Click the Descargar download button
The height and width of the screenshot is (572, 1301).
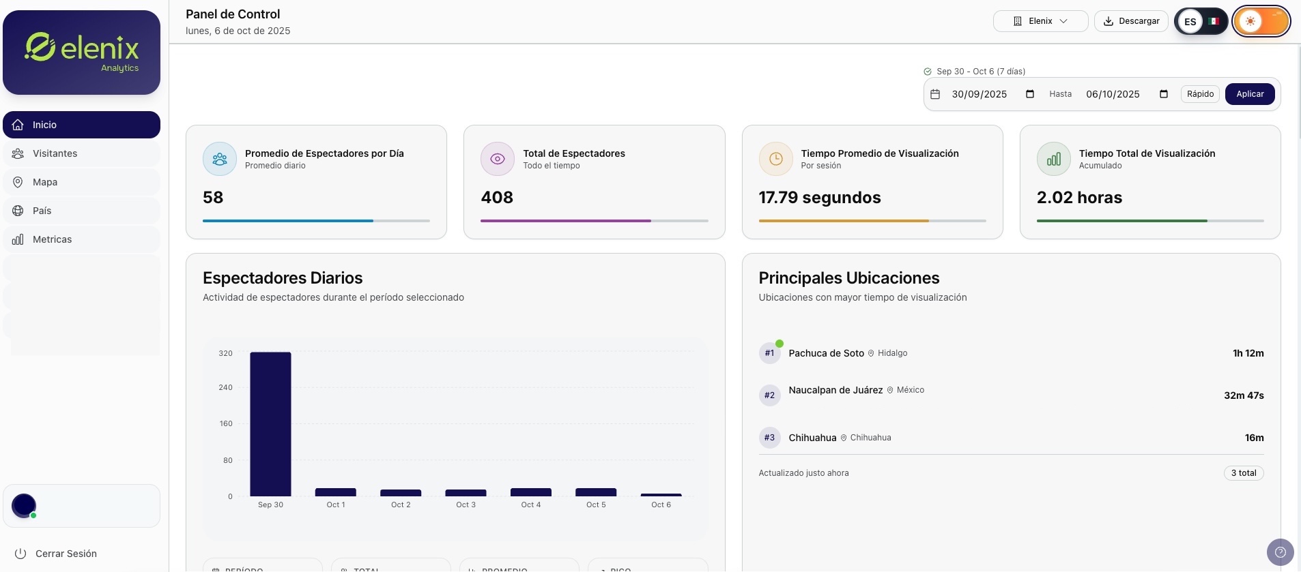[x=1131, y=21]
